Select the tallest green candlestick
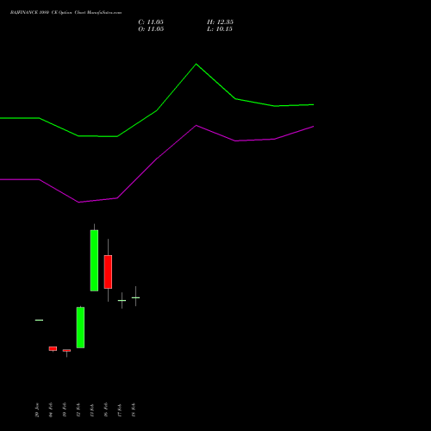This screenshot has width=431, height=431. 94,260
